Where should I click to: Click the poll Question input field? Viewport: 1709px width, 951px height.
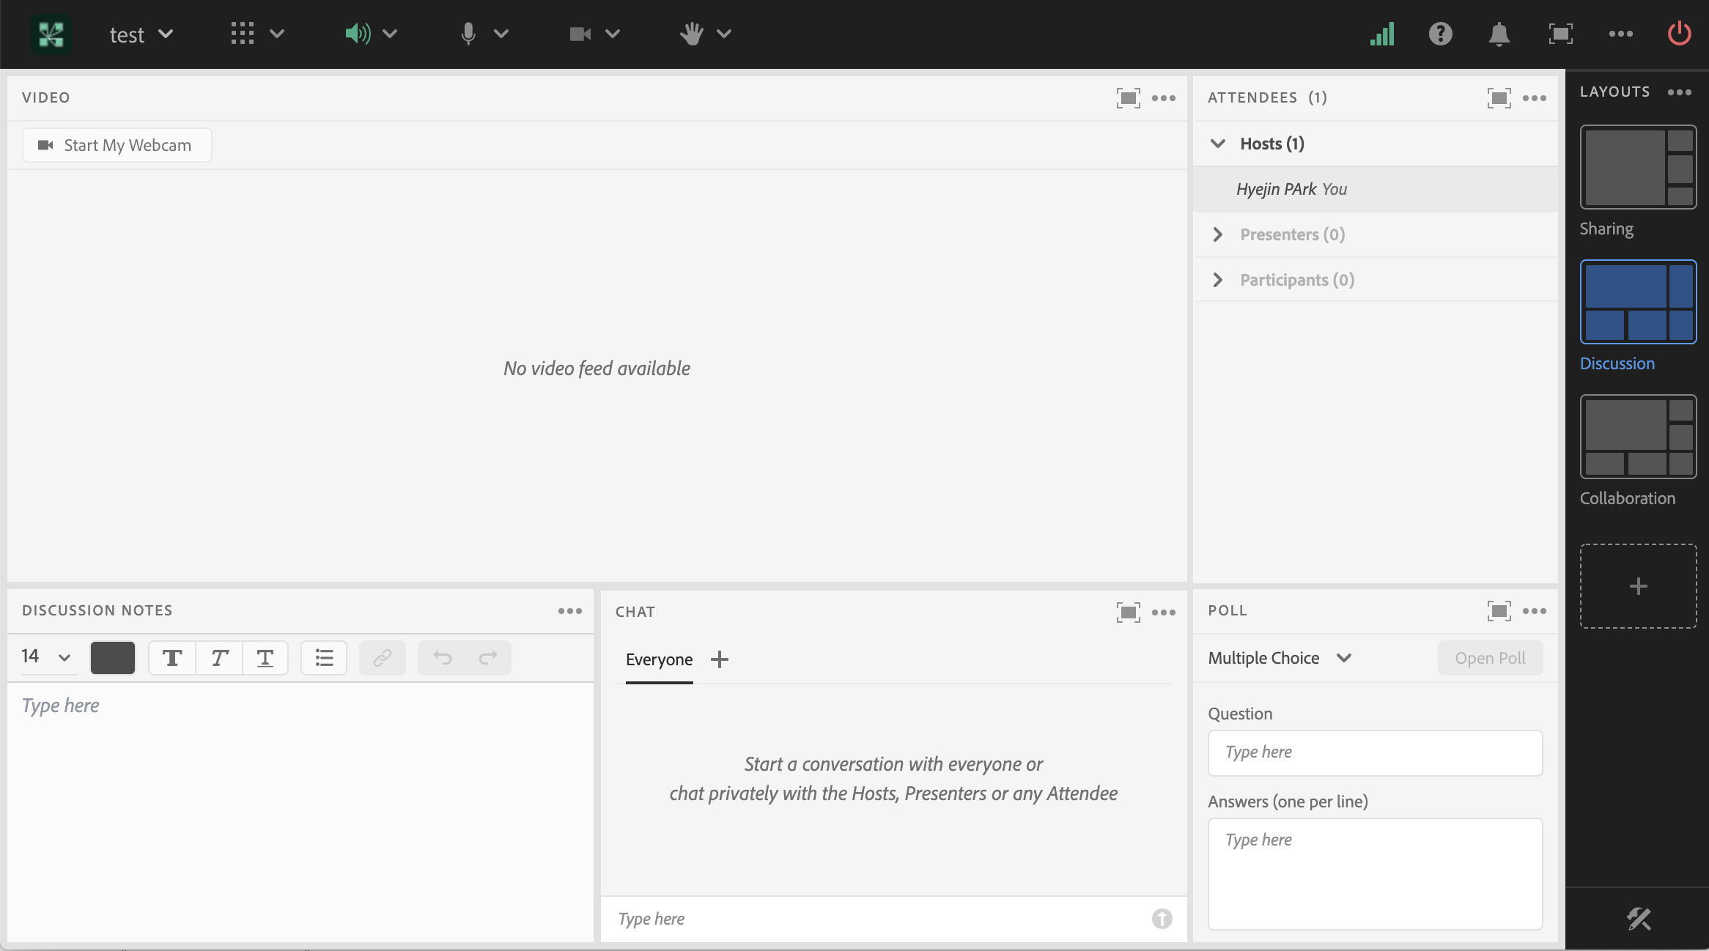click(1375, 752)
